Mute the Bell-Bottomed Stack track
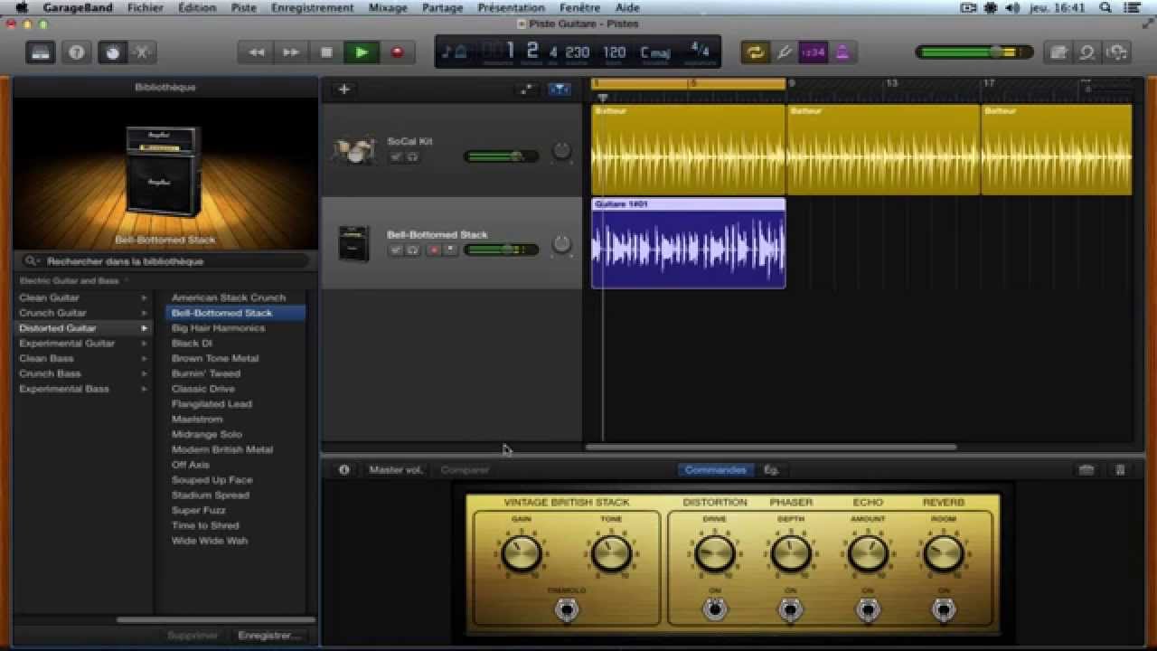This screenshot has height=651, width=1157. pyautogui.click(x=396, y=250)
